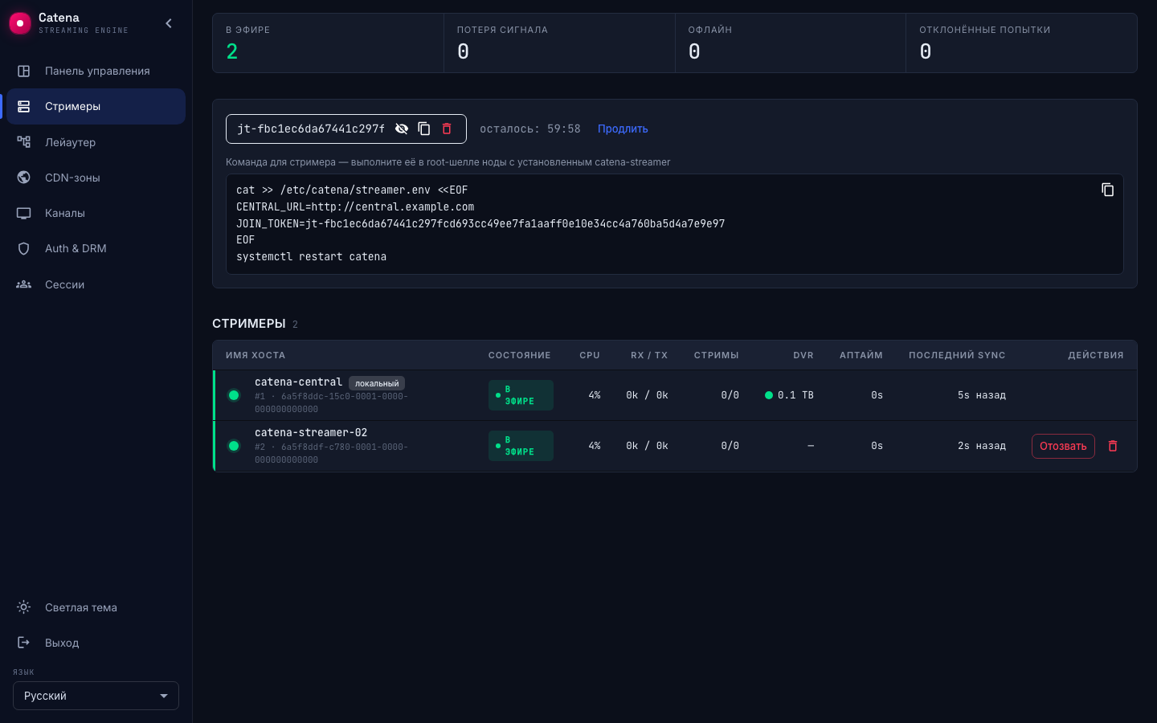
Task: Collapse the sidebar with the chevron
Action: (169, 23)
